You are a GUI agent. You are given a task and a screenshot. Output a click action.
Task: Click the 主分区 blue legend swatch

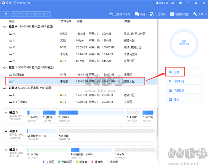point(44,162)
